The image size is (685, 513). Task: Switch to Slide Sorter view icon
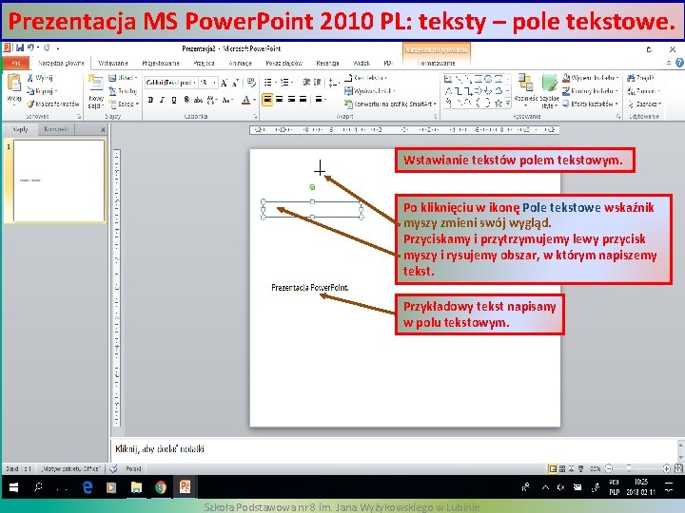pos(562,469)
